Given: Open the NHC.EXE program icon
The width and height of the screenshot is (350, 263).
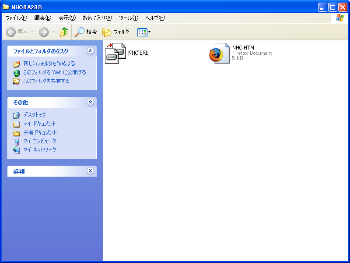Looking at the screenshot, I should pyautogui.click(x=115, y=53).
